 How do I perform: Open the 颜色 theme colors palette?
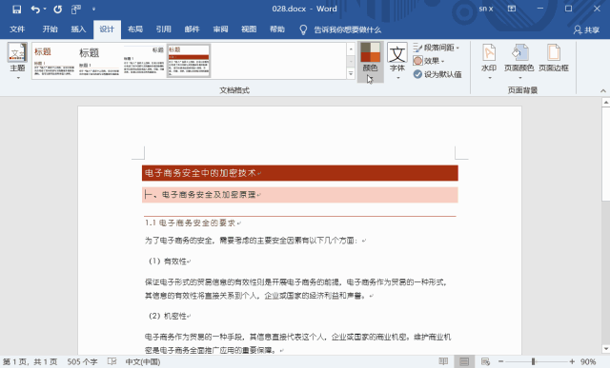[371, 61]
